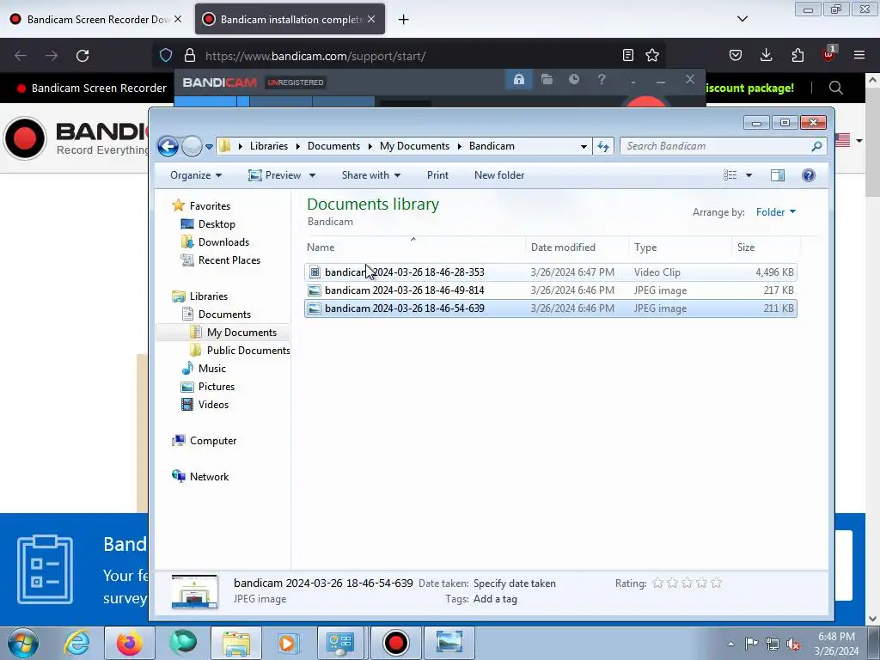Click the change view icon
Viewport: 880px width, 660px height.
pos(730,175)
